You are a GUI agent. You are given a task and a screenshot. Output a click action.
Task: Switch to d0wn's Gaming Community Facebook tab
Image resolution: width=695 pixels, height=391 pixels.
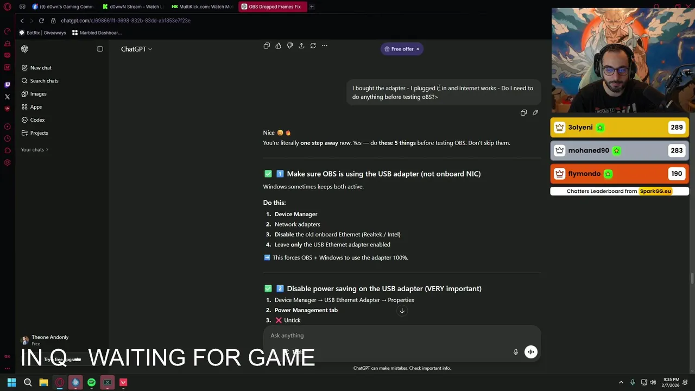coord(62,7)
